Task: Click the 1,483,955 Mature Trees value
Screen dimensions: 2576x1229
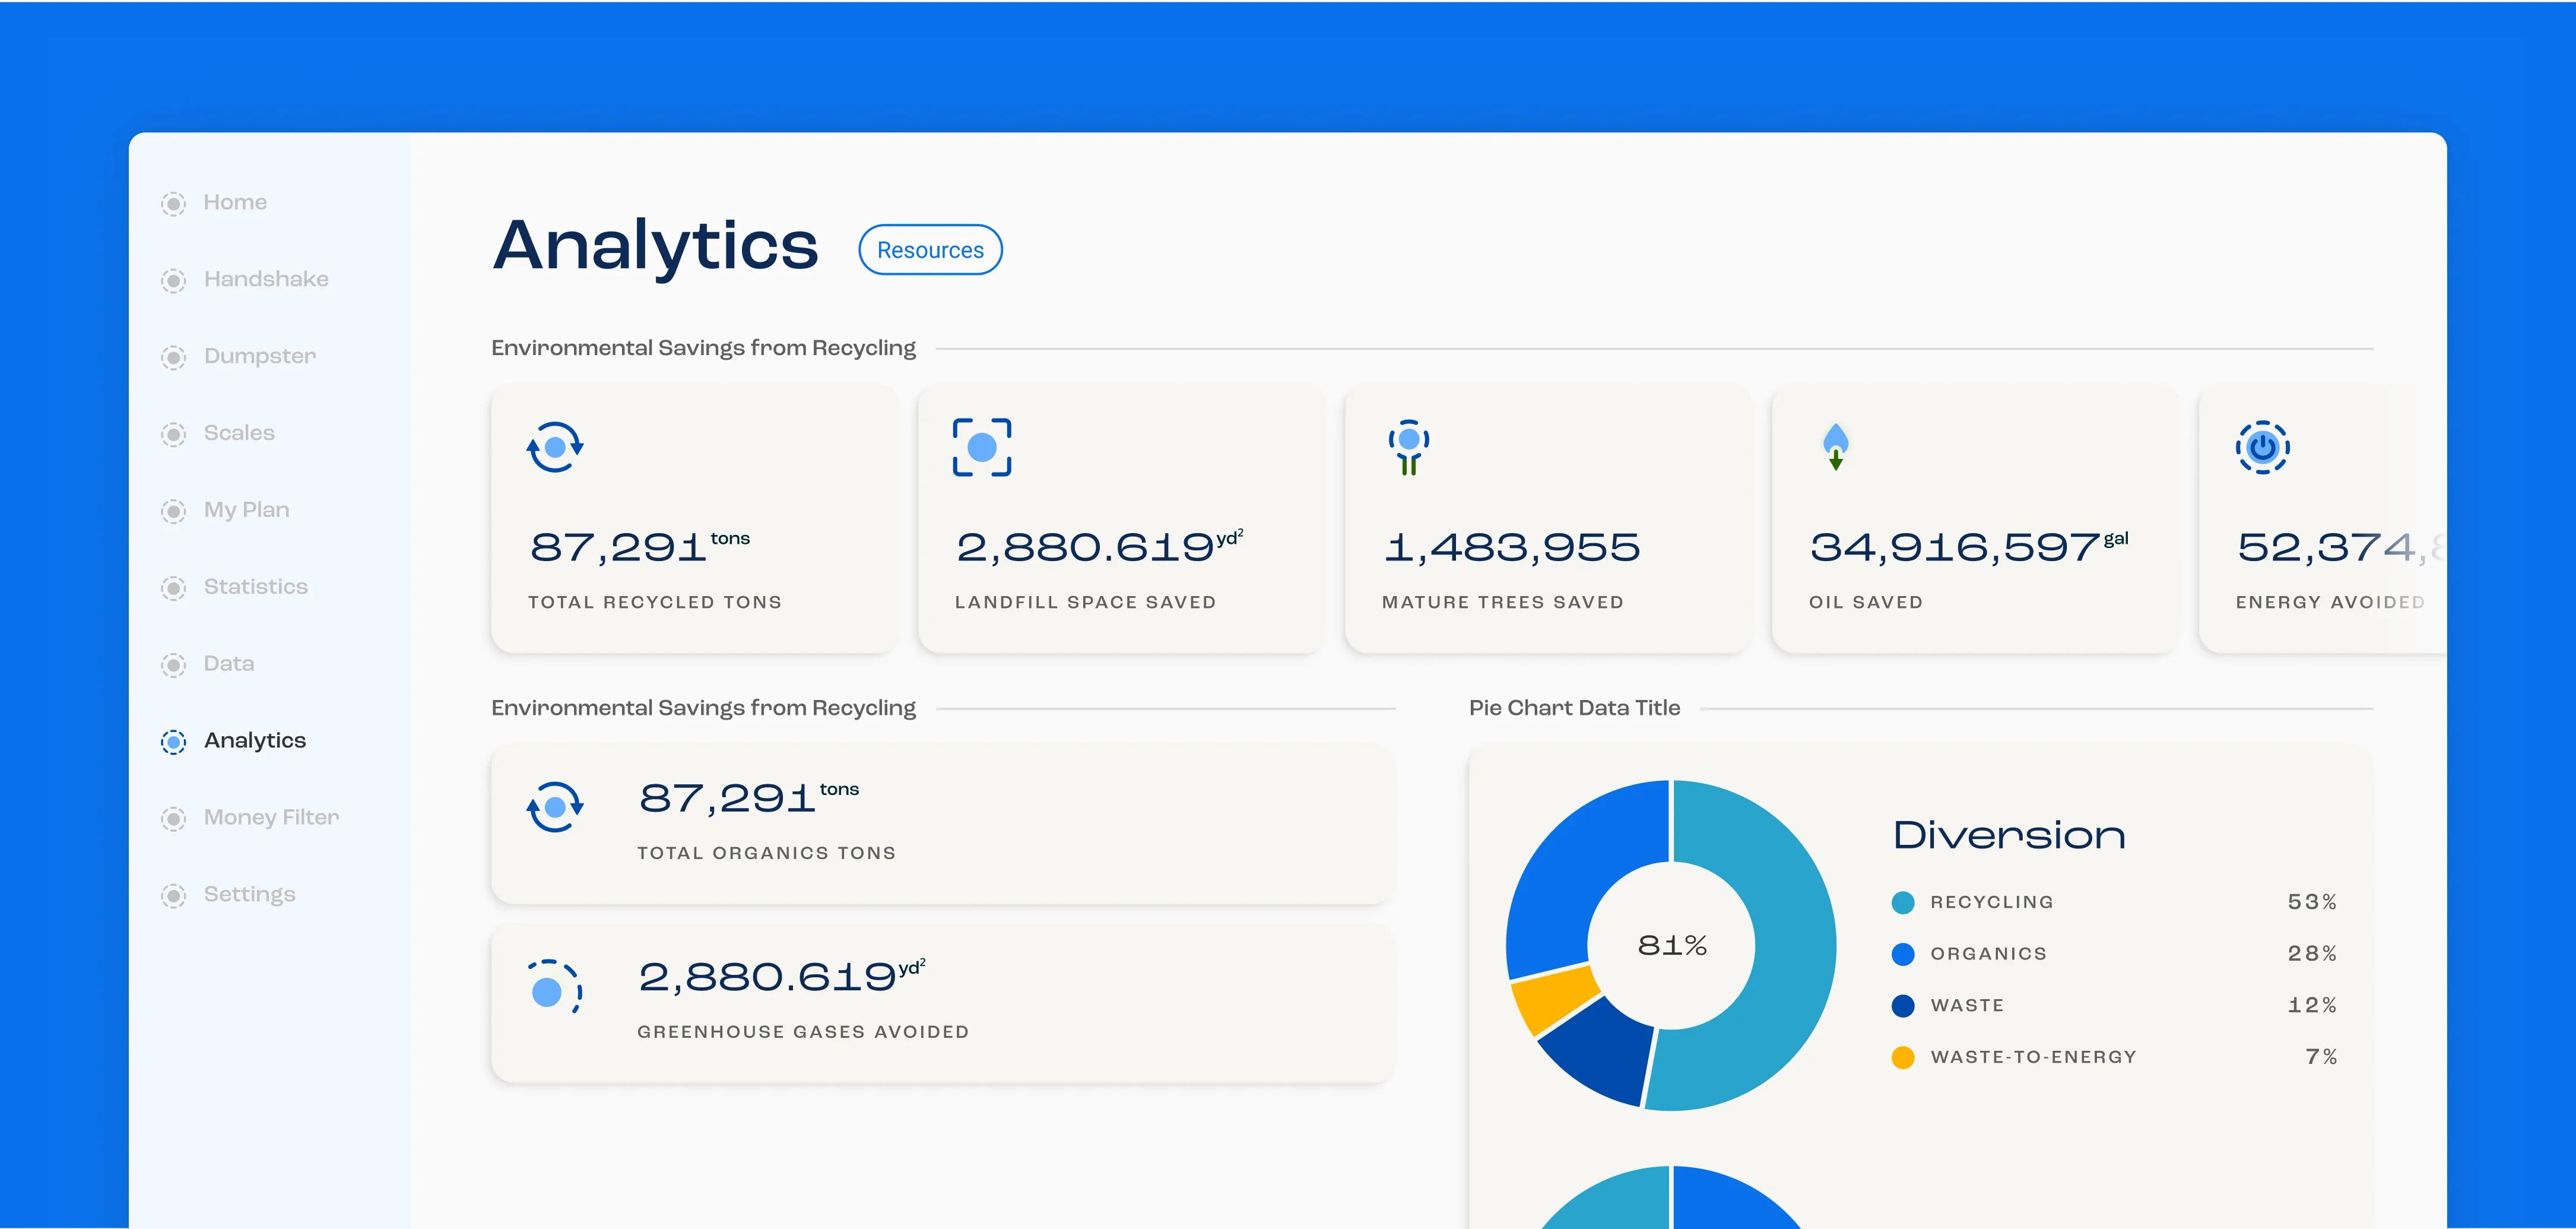Action: tap(1511, 547)
